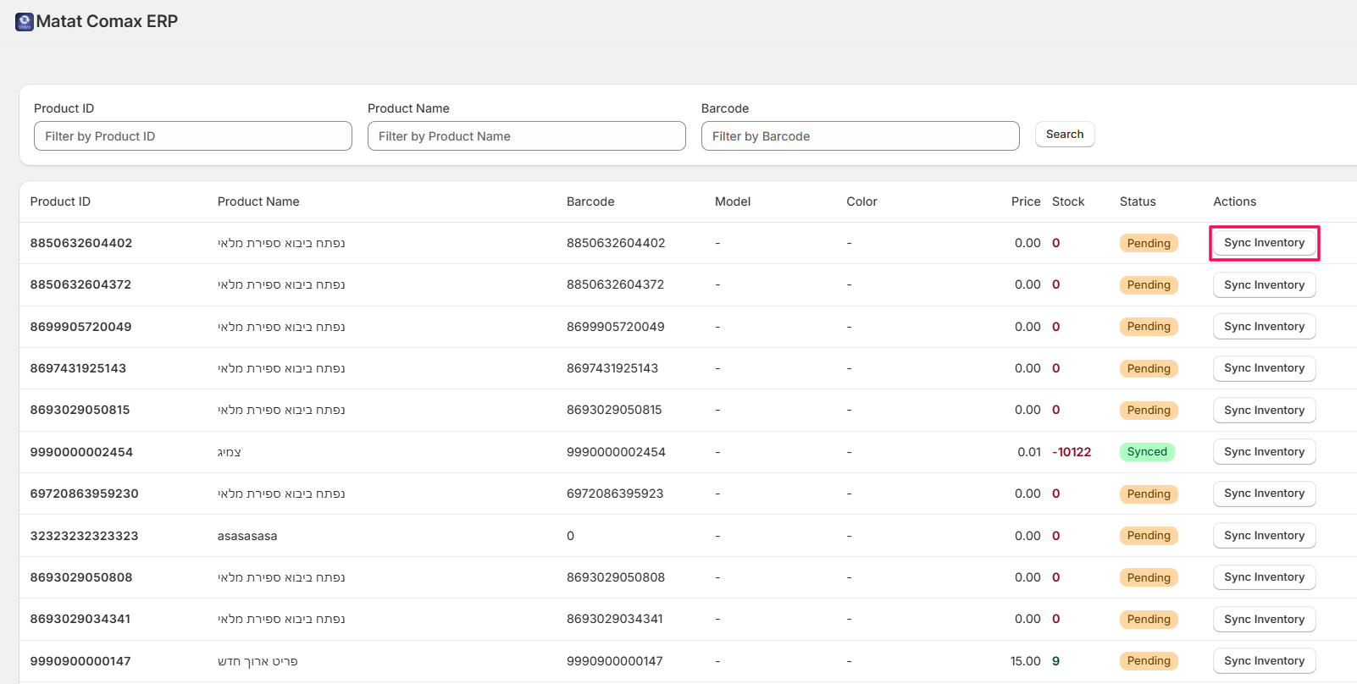This screenshot has width=1357, height=684.
Task: Sync Inventory for product 8850632604402
Action: pos(1264,243)
